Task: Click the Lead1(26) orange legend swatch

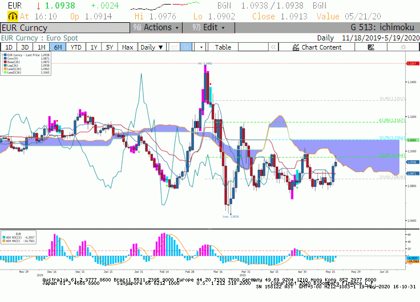Action: pos(5,69)
